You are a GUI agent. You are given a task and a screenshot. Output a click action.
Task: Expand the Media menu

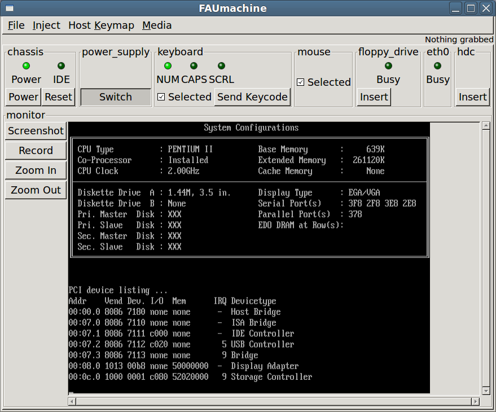157,25
